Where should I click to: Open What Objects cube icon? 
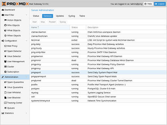pyautogui.click(x=5, y=30)
